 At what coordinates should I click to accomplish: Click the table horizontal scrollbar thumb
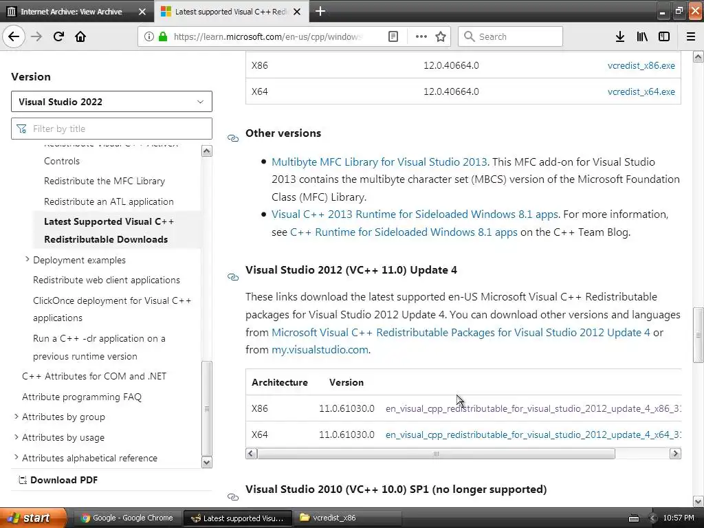point(436,454)
